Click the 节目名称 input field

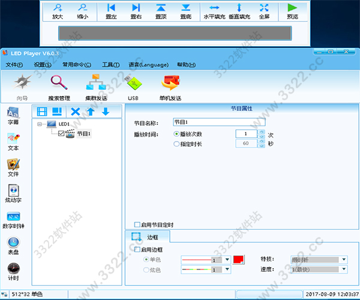(219, 122)
